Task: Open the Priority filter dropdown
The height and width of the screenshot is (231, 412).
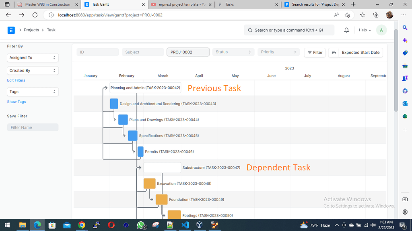Action: [x=278, y=52]
